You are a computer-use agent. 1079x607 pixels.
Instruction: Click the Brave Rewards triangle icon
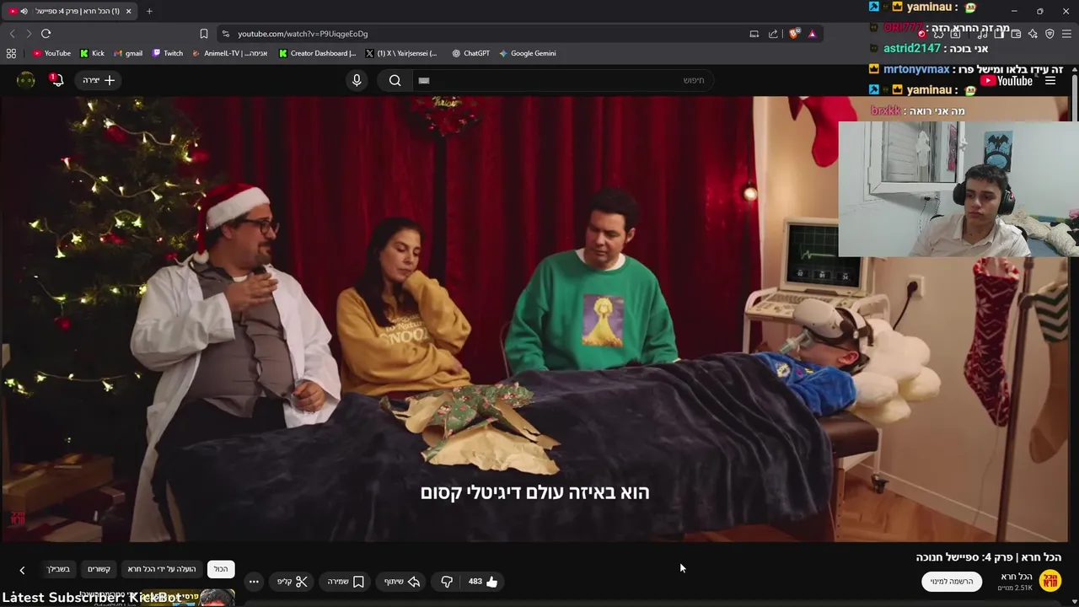[813, 34]
